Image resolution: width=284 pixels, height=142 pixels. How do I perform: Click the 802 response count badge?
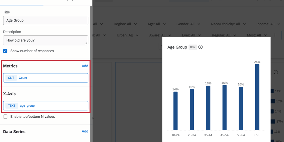click(193, 47)
